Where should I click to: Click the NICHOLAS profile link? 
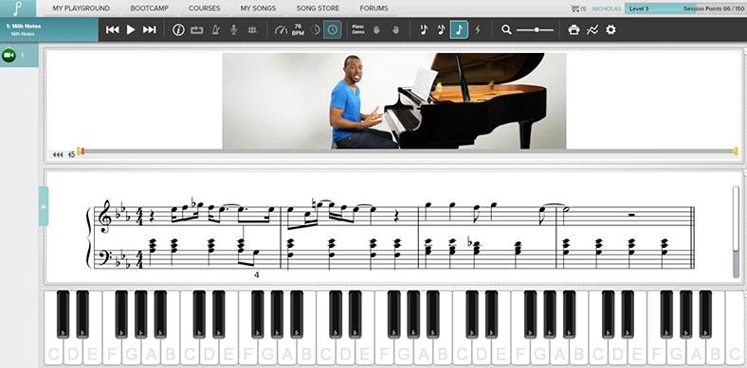(x=606, y=9)
